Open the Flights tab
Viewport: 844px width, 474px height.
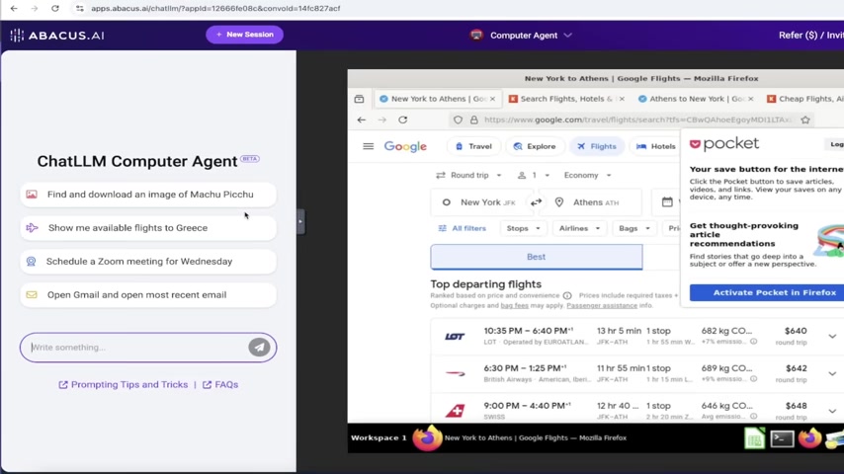click(596, 146)
